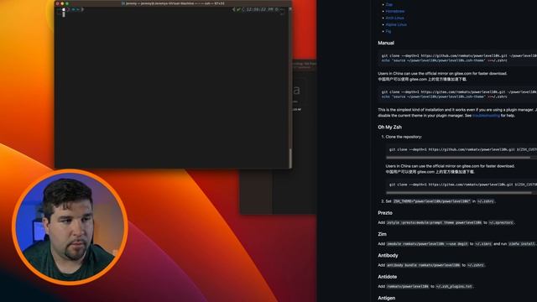Click the ZSH_THEME inline code text

(x=432, y=201)
